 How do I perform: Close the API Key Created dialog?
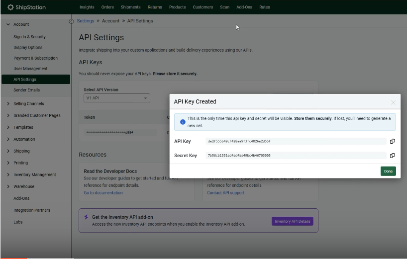[393, 102]
